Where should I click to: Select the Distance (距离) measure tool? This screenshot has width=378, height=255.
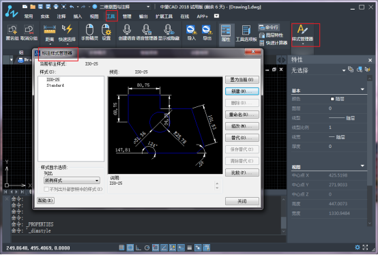click(x=50, y=29)
